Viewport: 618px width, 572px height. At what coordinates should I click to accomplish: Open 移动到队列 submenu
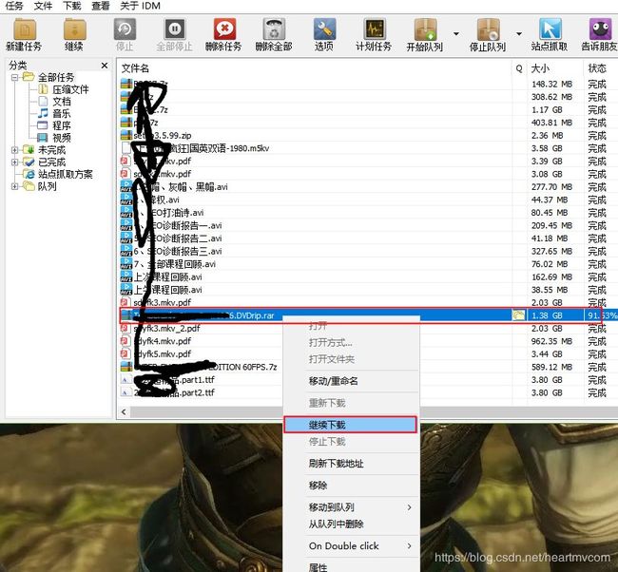[x=350, y=507]
